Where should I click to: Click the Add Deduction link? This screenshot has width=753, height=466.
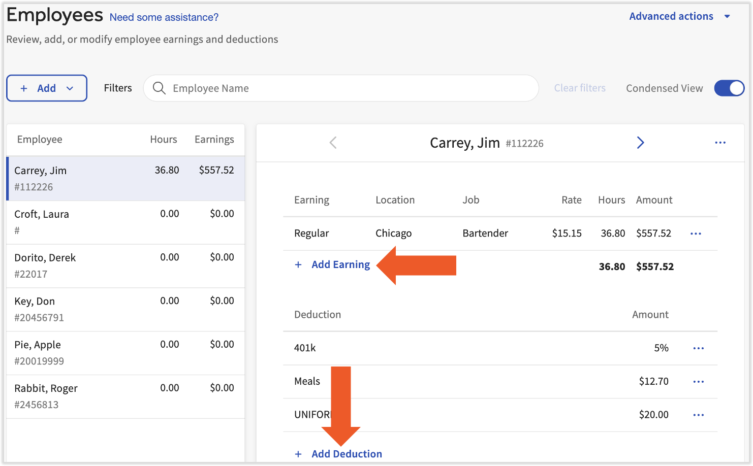coord(347,454)
